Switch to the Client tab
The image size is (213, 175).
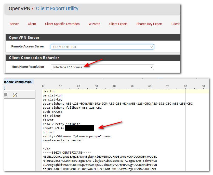pos(32,24)
